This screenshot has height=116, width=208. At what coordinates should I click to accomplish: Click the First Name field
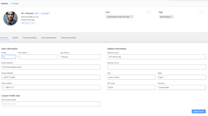[x=38, y=57]
